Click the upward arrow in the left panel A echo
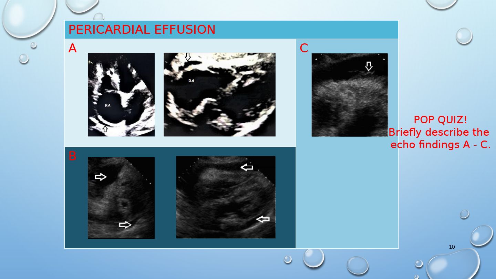This screenshot has height=279, width=496. point(105,129)
